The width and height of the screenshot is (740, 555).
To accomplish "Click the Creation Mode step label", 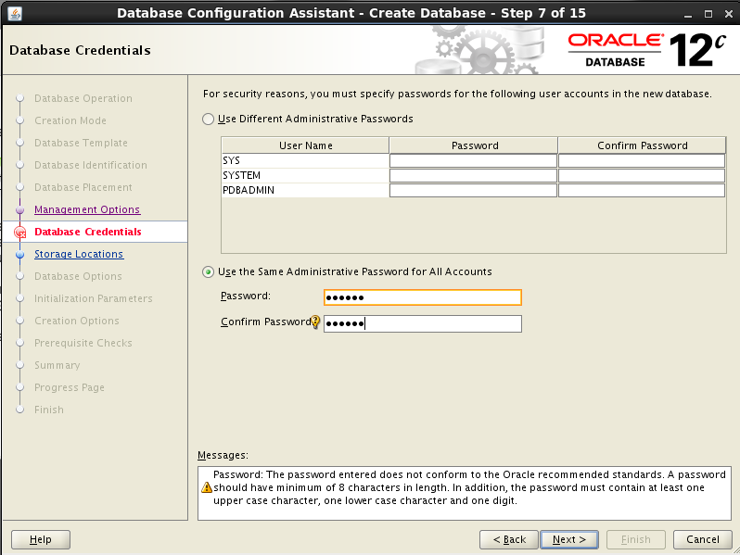I will click(x=70, y=120).
